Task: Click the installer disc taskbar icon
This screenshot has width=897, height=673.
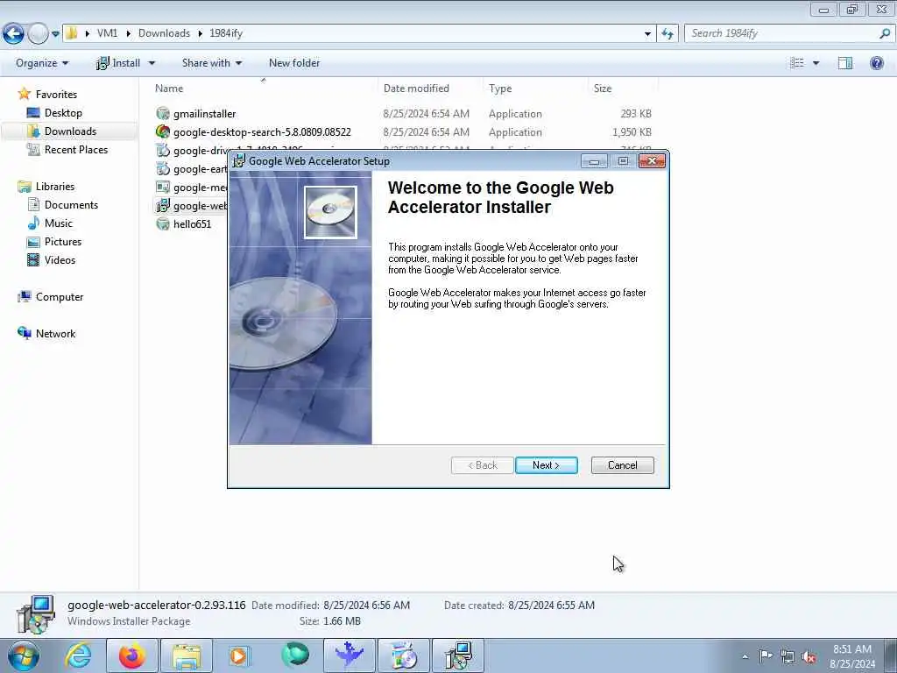Action: (403, 655)
